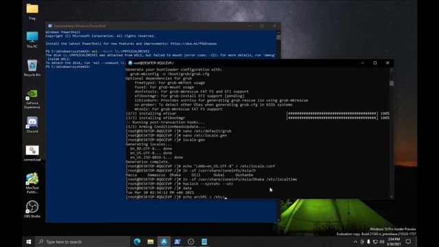The image size is (439, 247).
Task: Click the terminal title bar text root@DESKTOP
Action: (154, 63)
